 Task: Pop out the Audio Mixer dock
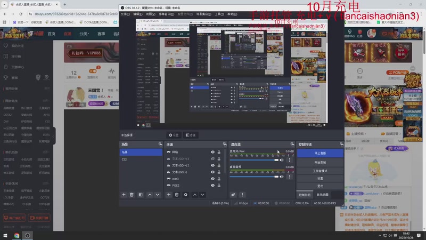click(x=292, y=144)
